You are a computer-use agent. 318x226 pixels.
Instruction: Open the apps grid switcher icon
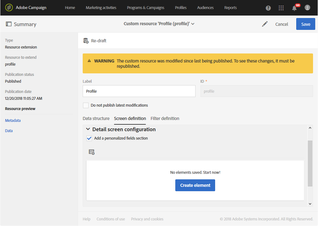tap(281, 8)
